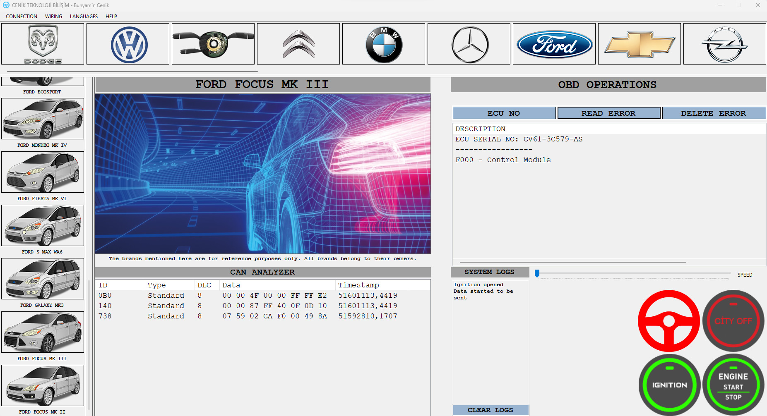
Task: Toggle the IGNITION control
Action: click(669, 384)
